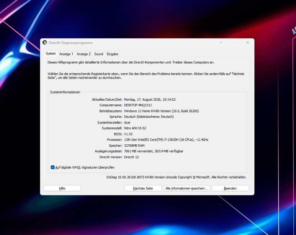Click the Dieses Hilfsprogramm description sentence
Screen dimensions: 296x235
tap(131, 62)
